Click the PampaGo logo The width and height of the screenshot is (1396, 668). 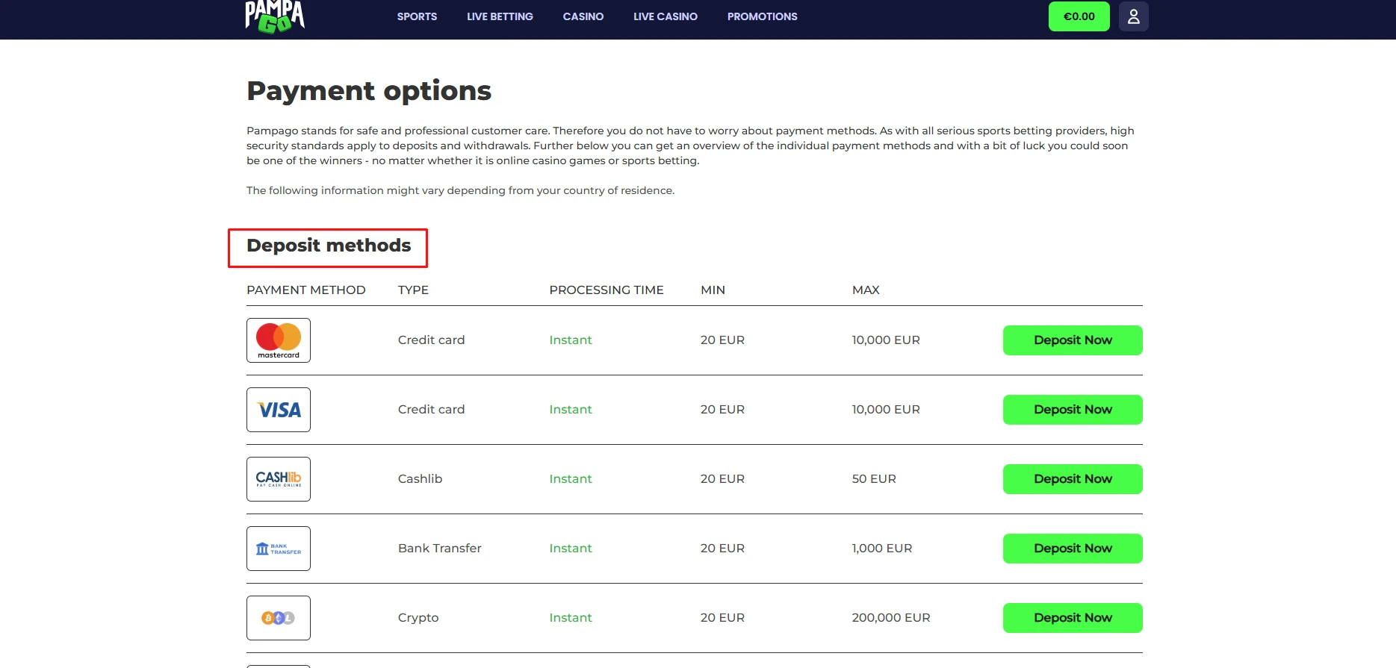pos(275,16)
